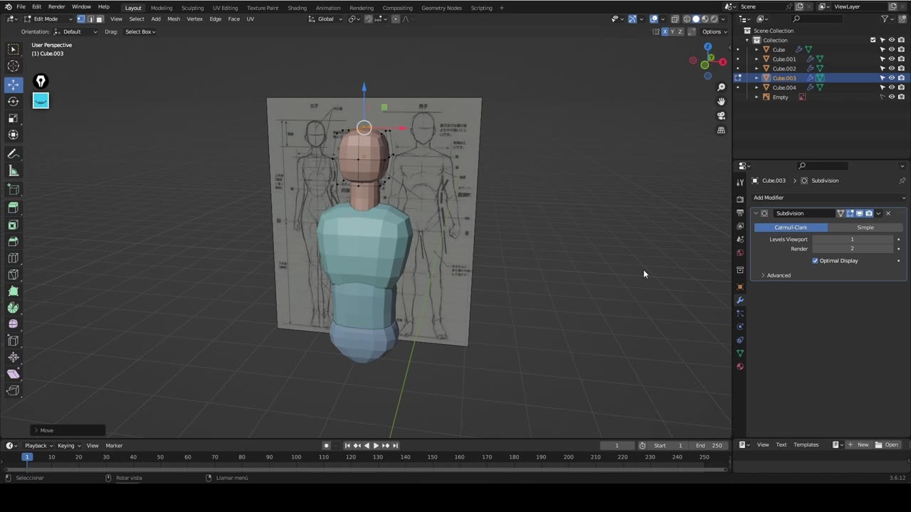This screenshot has width=911, height=512.
Task: Click the pan hand viewport gizmo
Action: click(721, 102)
